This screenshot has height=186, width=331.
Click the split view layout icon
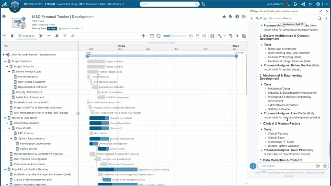pos(152,36)
